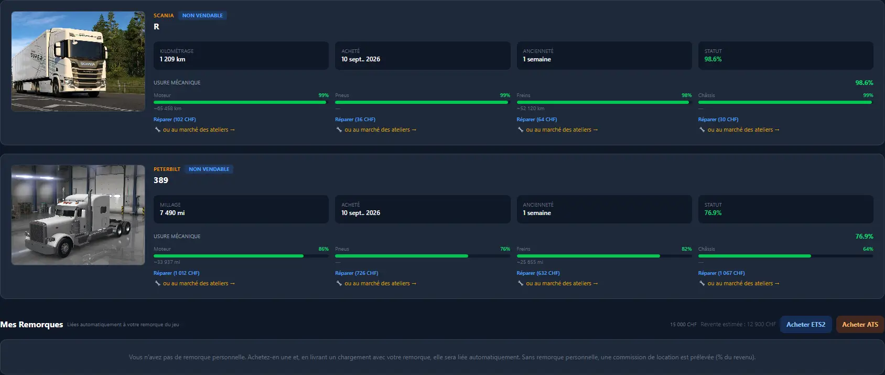Viewport: 885px width, 375px height.
Task: Click the no personal trailer notice text
Action: tap(442, 357)
